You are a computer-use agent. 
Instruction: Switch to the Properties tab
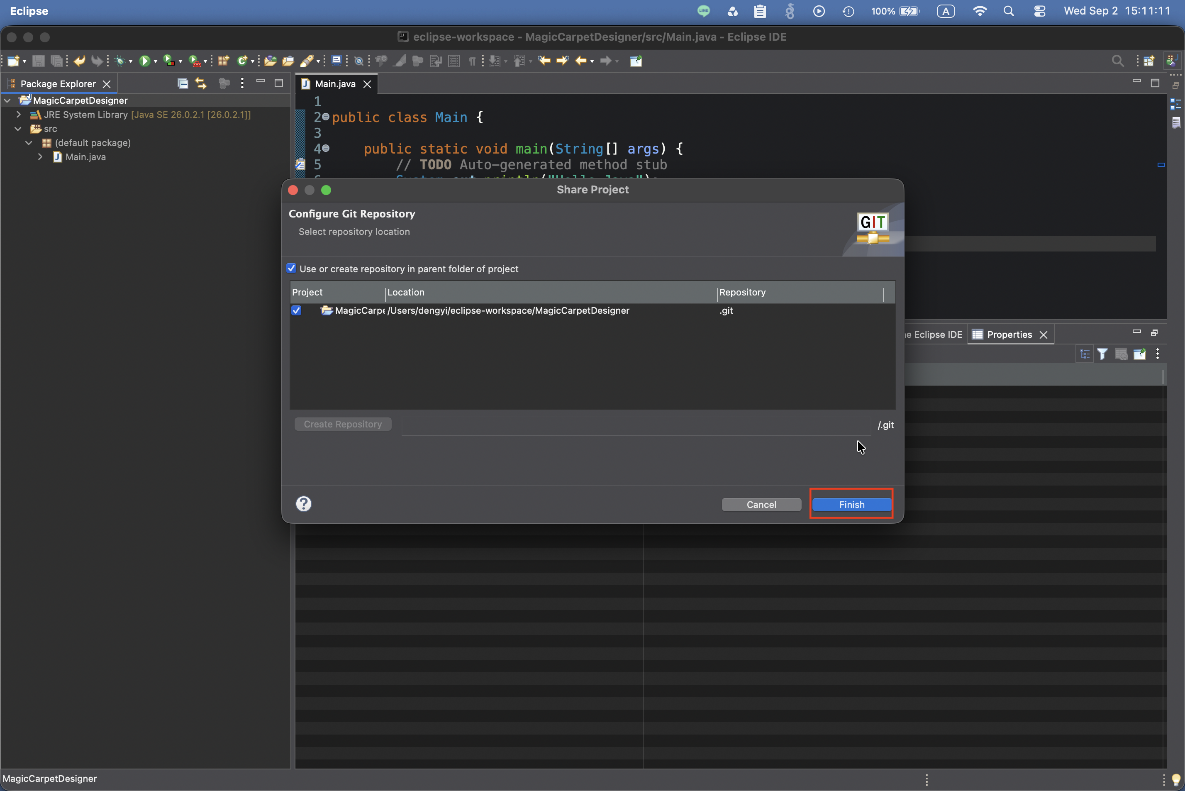1009,334
